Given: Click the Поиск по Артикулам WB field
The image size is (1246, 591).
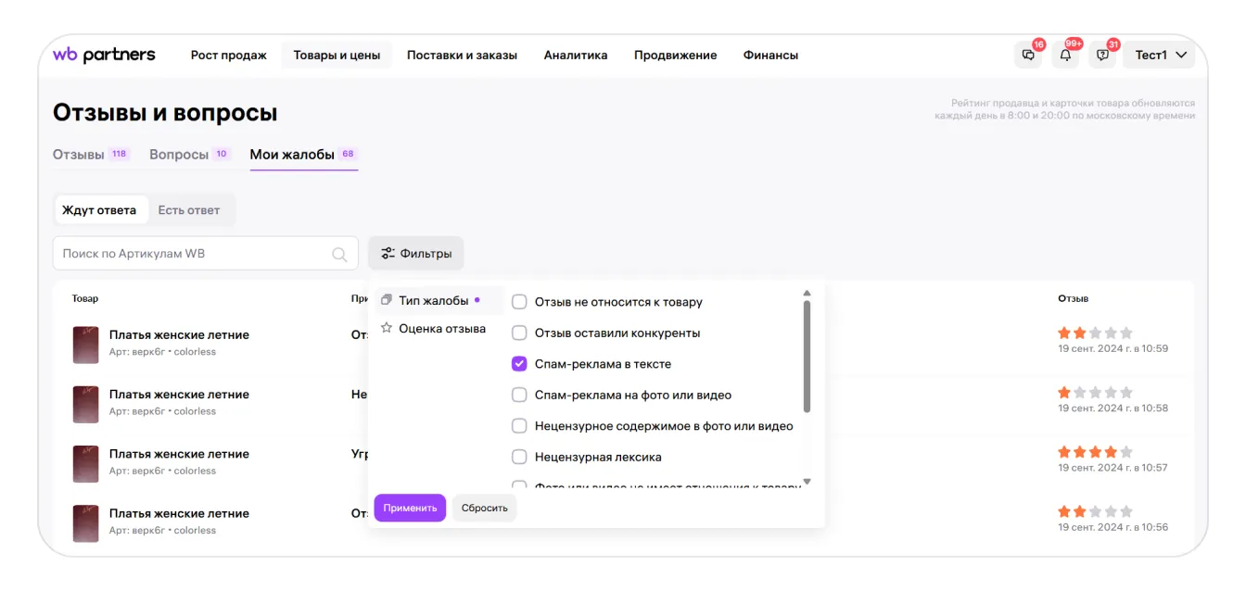Looking at the screenshot, I should coord(195,254).
